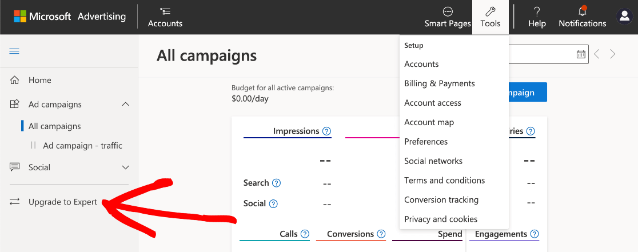
Task: Click the Impressions help tooltip icon
Action: (x=326, y=131)
